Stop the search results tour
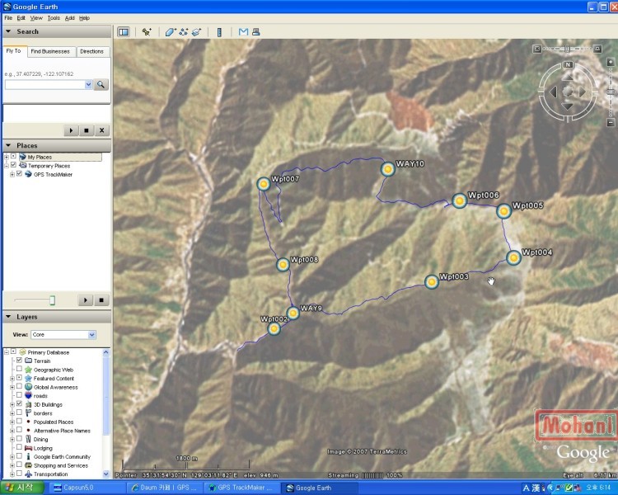618x495 pixels. (87, 130)
